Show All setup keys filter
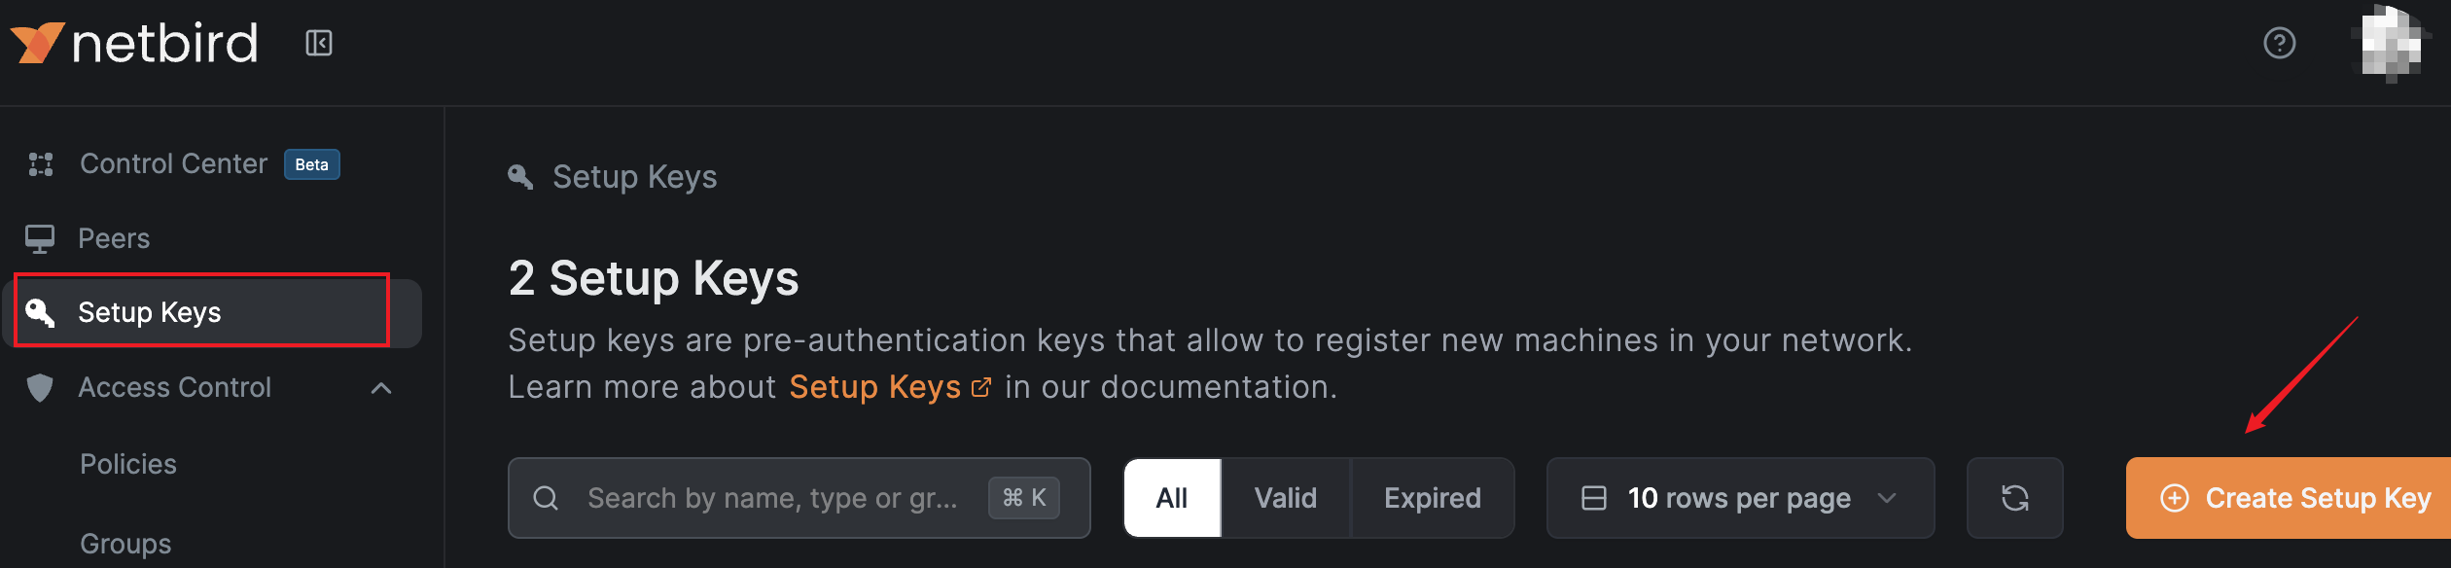 (1172, 498)
